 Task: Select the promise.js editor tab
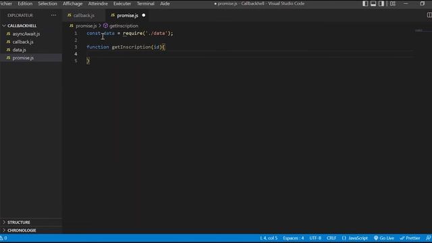(x=128, y=16)
